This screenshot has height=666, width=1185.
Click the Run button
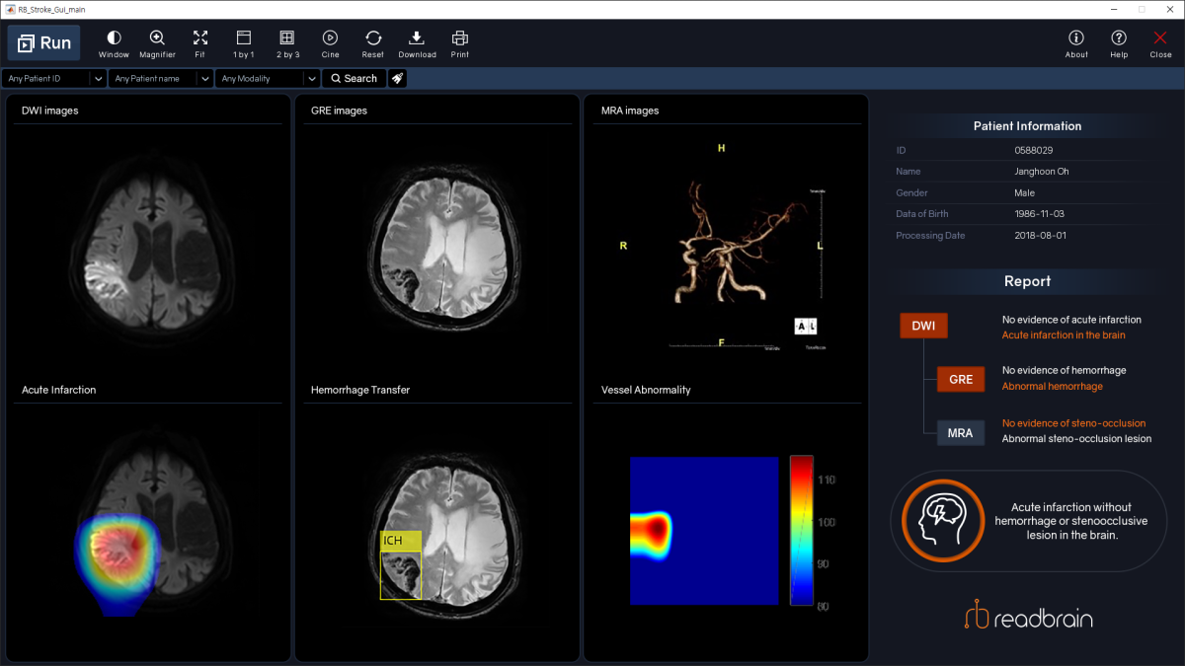44,42
